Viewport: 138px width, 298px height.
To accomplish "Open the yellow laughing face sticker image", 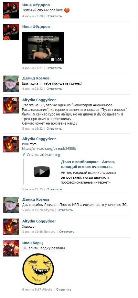I will click(x=38, y=269).
